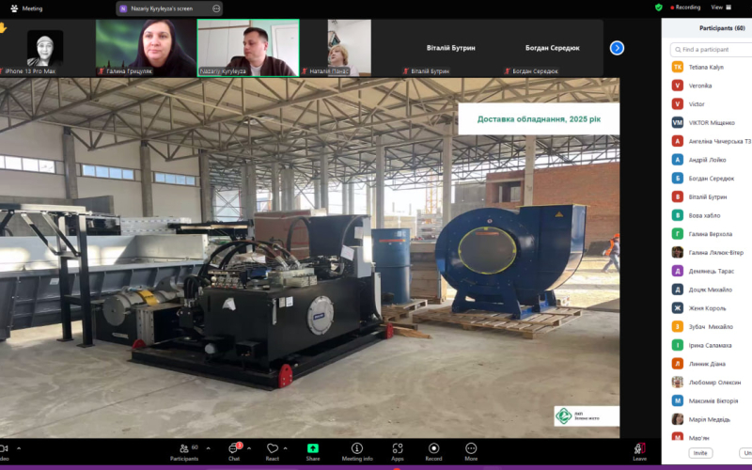Start sharing with the green Share button
Screen dimensions: 752x470
pyautogui.click(x=313, y=452)
